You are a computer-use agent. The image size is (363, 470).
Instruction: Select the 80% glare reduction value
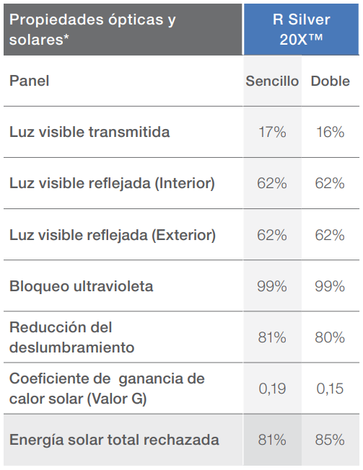330,337
